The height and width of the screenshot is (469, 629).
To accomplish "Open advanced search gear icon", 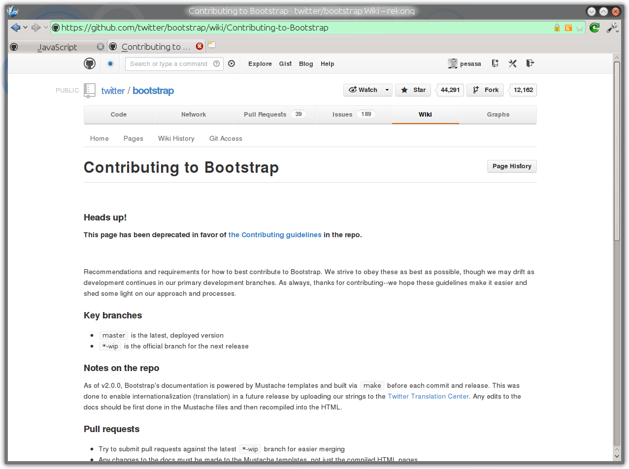I will pos(232,63).
